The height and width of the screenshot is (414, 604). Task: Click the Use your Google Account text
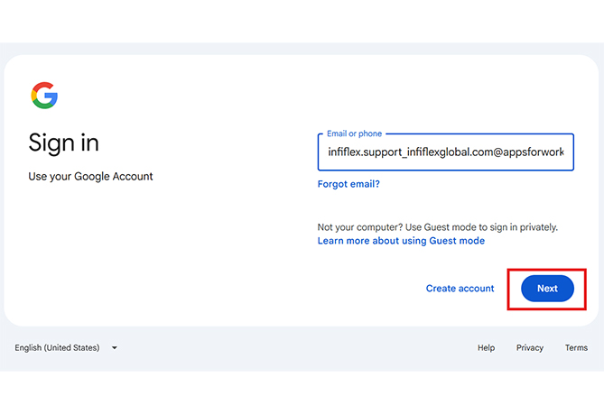[90, 176]
